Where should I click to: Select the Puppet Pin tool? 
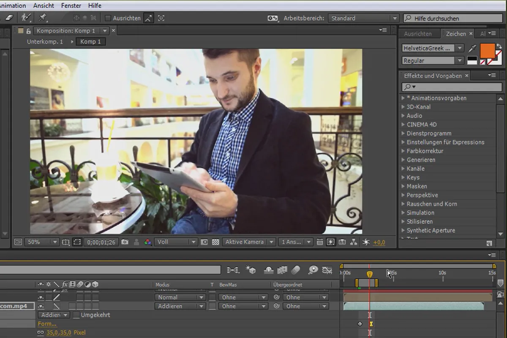point(42,18)
